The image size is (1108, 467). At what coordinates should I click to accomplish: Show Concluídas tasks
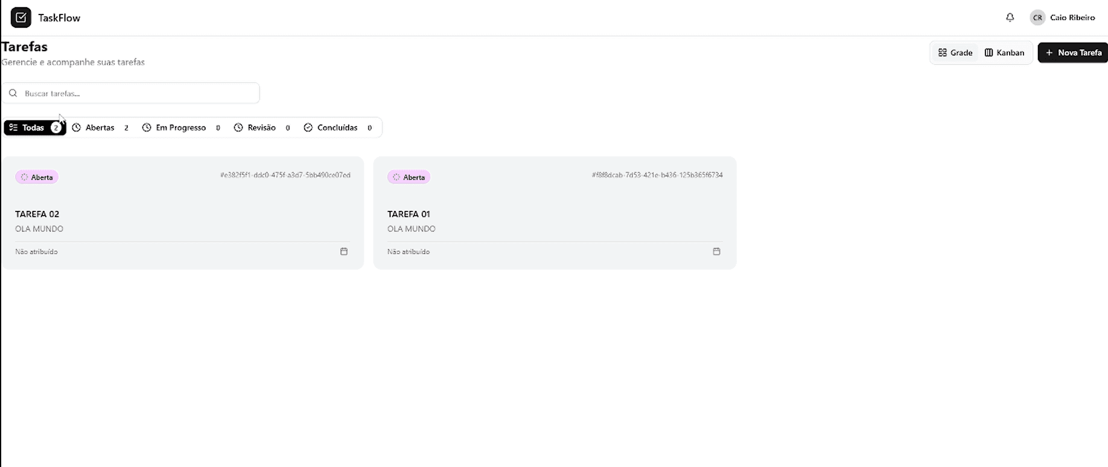coord(337,128)
